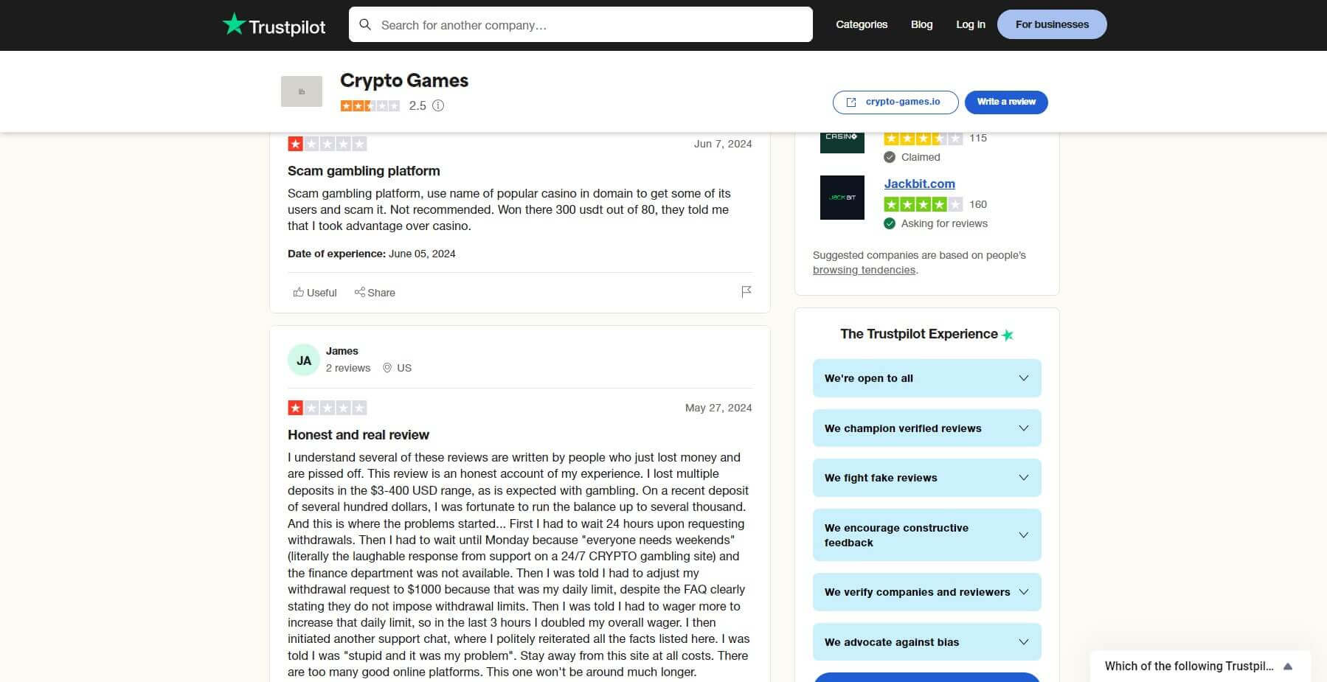Viewport: 1327px width, 682px height.
Task: Open the Categories menu
Action: 861,24
